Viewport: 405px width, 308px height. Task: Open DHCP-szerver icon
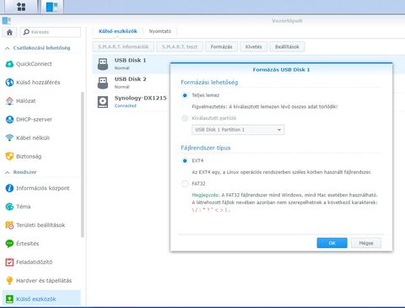click(9, 120)
